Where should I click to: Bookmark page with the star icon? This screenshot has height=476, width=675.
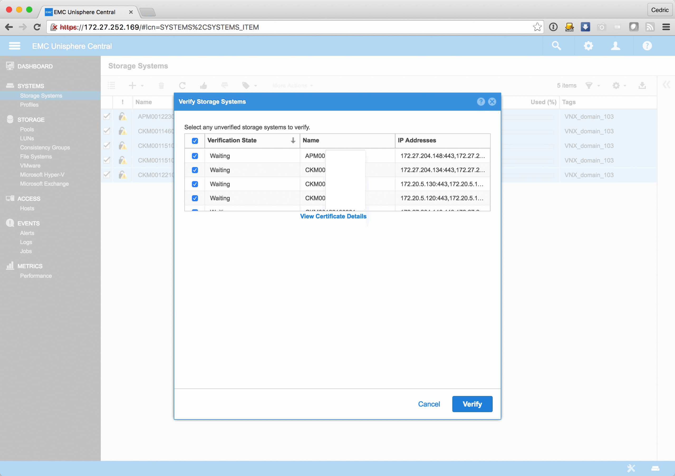[x=537, y=27]
